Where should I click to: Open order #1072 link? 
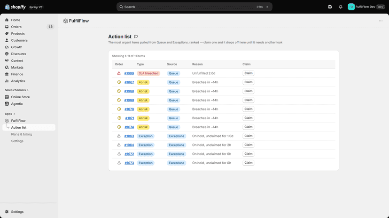click(x=129, y=154)
